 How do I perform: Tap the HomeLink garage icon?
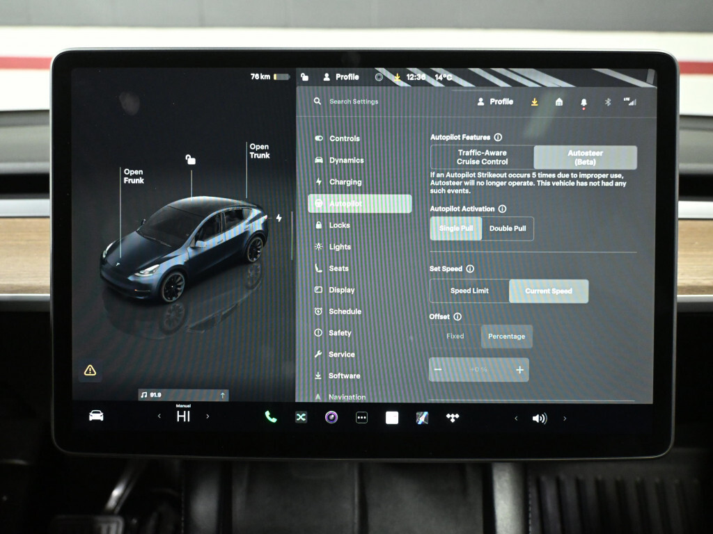[559, 102]
